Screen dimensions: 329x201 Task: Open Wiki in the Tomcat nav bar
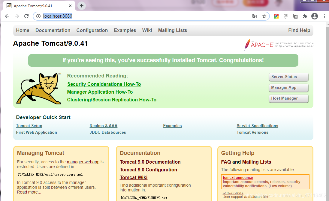click(147, 30)
